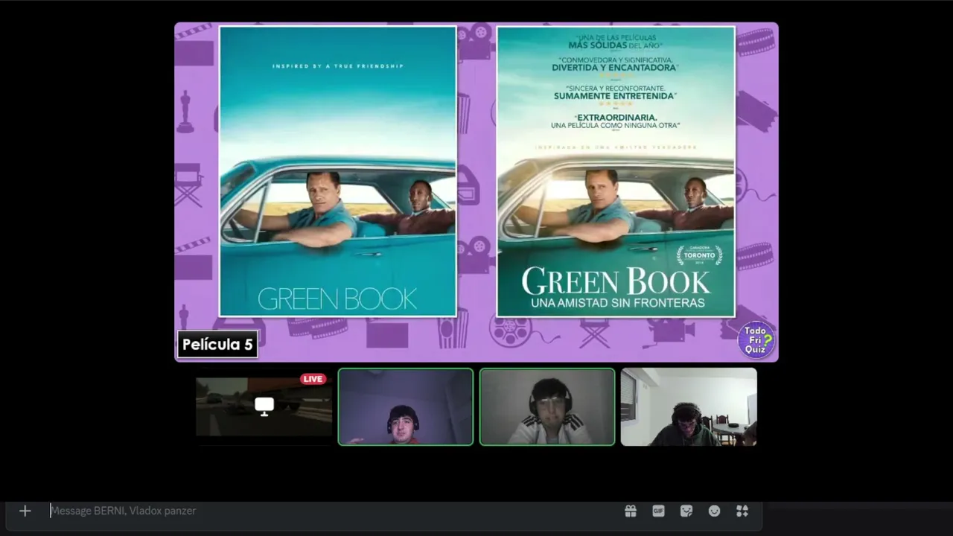Open the gift Nitro icon
Screen dimensions: 953x536
pyautogui.click(x=631, y=511)
